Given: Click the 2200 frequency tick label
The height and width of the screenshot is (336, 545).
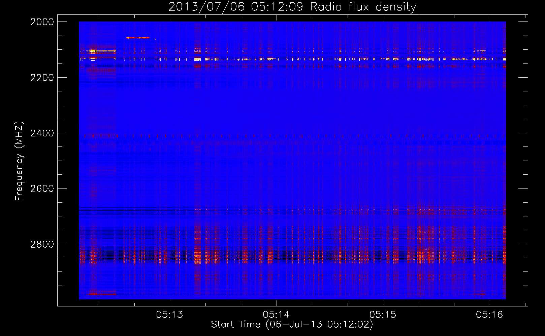Looking at the screenshot, I should (42, 78).
